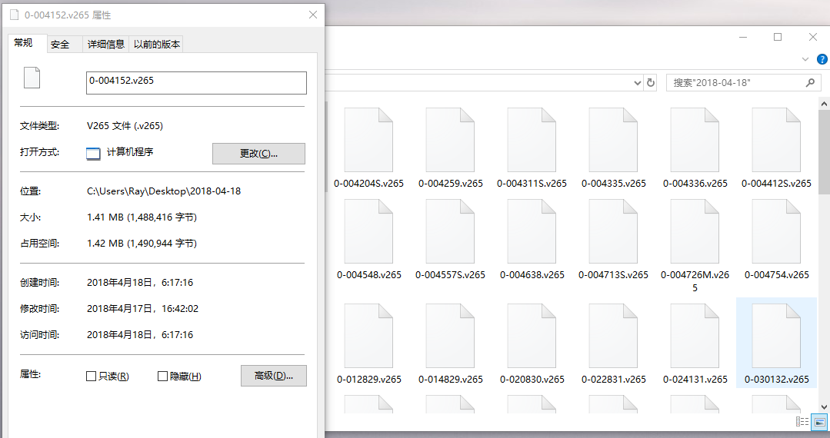Screen dimensions: 830x438
Task: Select the 0-004259.v265 file icon
Action: [450, 141]
